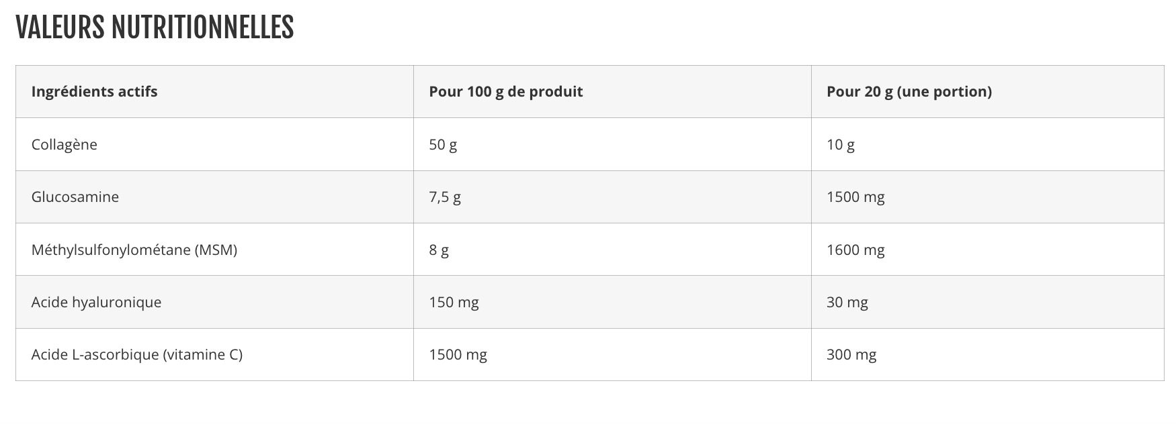The image size is (1176, 424).
Task: Select the 150 mg hyaluronic acid value
Action: (x=454, y=303)
